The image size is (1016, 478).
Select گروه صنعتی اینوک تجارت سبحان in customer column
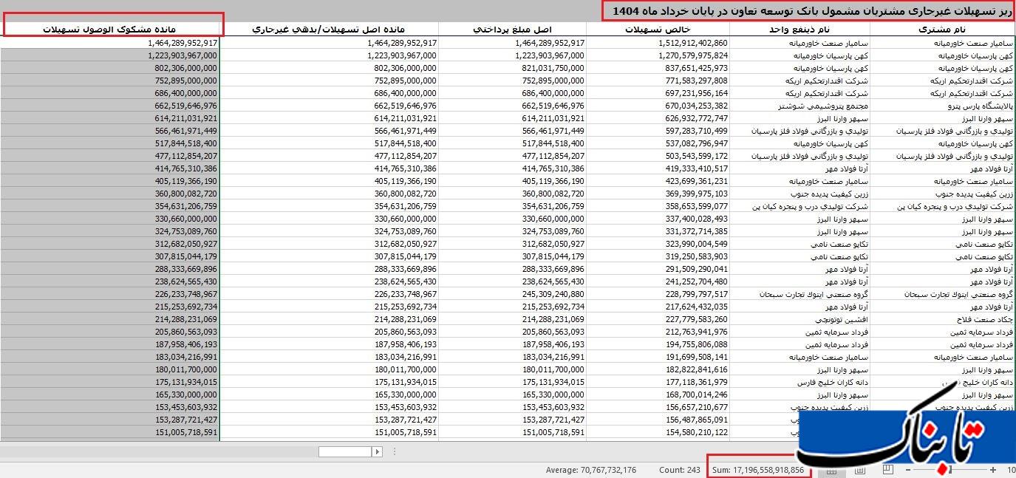tap(942, 294)
